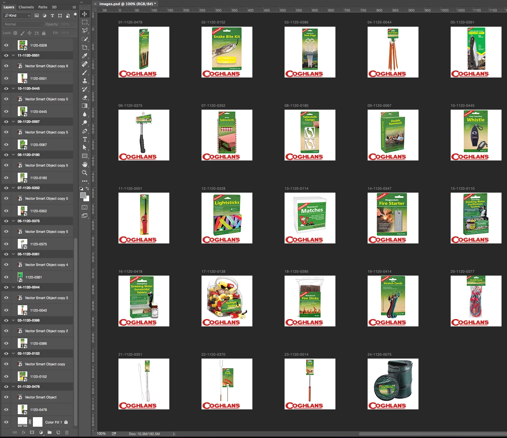
Task: Hide the 1120-0328 layer
Action: point(6,45)
